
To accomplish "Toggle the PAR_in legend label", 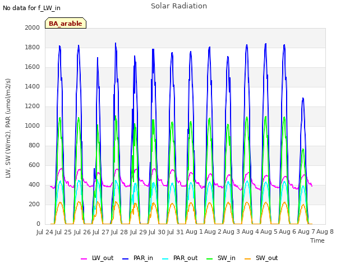I will 143,258.
